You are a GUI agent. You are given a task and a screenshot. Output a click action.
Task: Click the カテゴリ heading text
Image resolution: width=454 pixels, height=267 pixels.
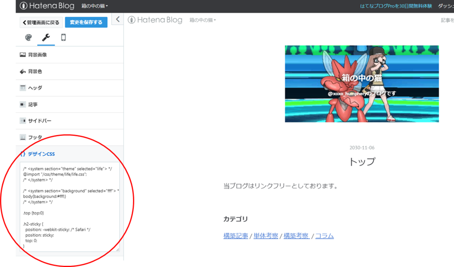pos(235,219)
